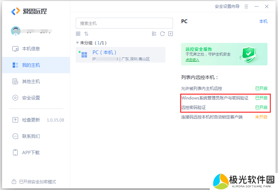Open 本机信息 in the sidebar
The image size is (278, 190).
coord(31,49)
